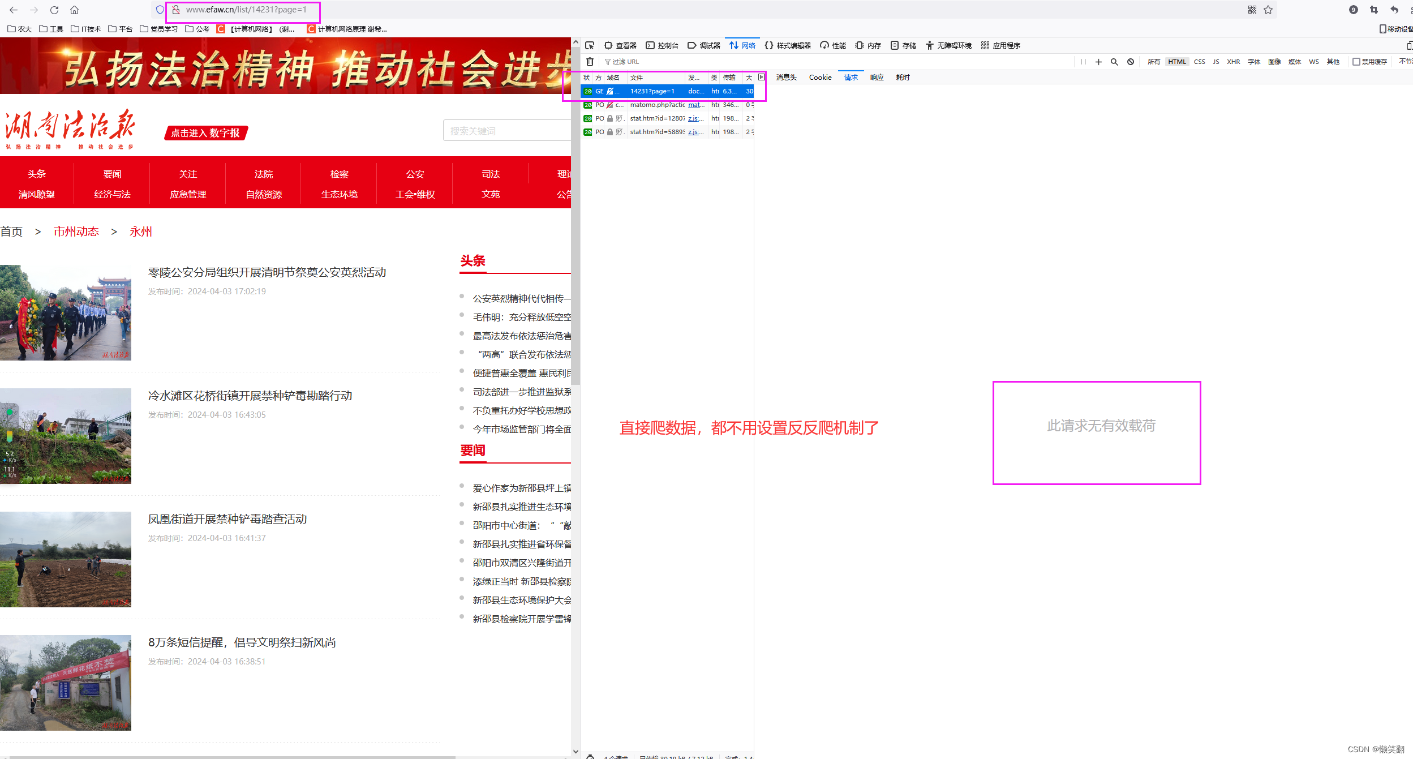Collapse request details pane toggle
Screen dimensions: 1413x759
761,77
